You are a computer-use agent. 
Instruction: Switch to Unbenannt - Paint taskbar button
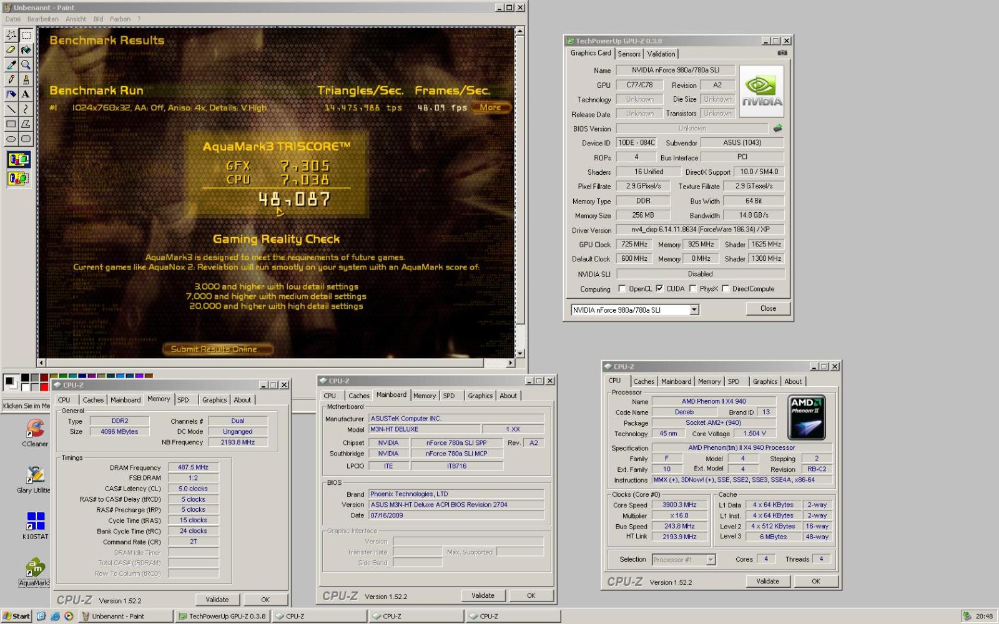click(x=126, y=616)
